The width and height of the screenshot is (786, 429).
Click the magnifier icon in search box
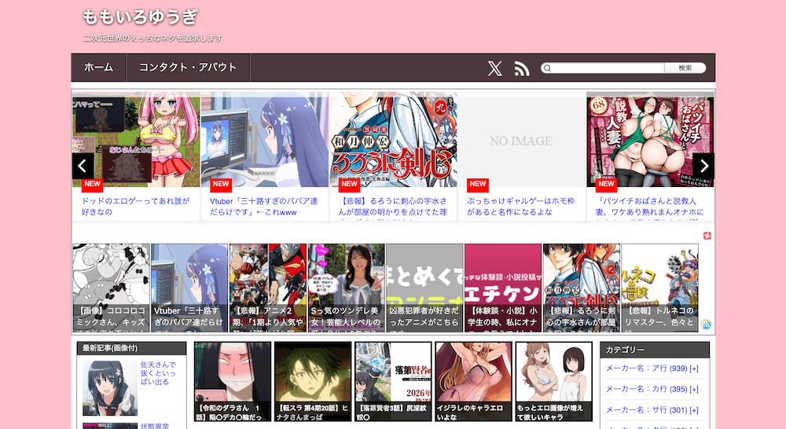(x=547, y=68)
